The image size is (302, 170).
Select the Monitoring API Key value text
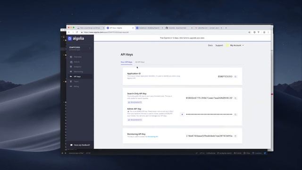click(209, 136)
